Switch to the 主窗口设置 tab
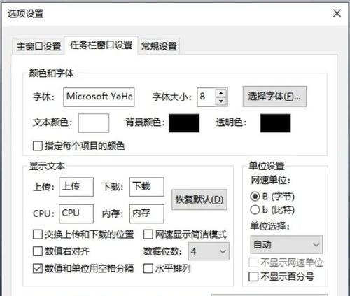Screen dimensions: 350x296 coord(38,46)
